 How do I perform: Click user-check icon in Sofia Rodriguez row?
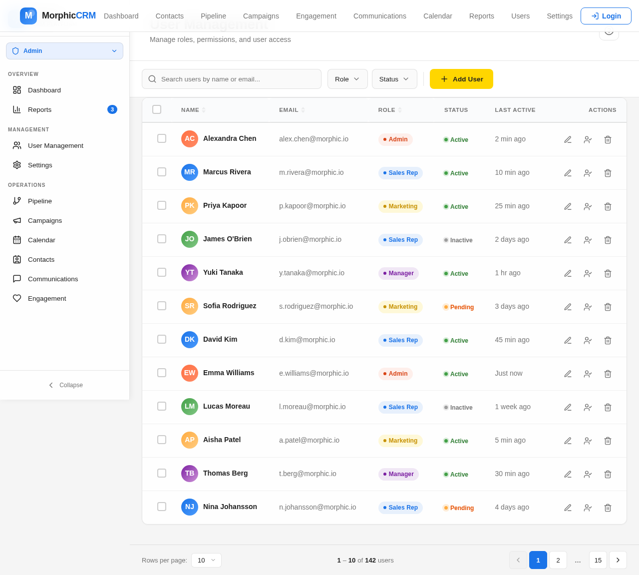pos(588,307)
